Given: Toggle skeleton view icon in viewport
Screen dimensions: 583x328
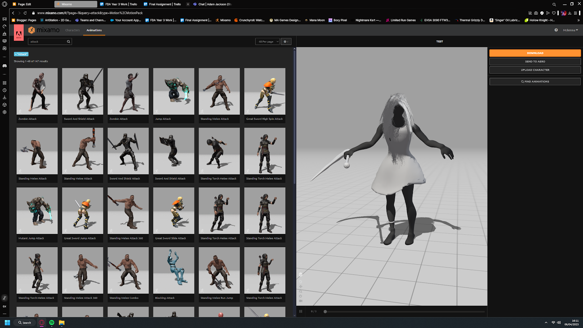Looking at the screenshot, I should pos(301,274).
